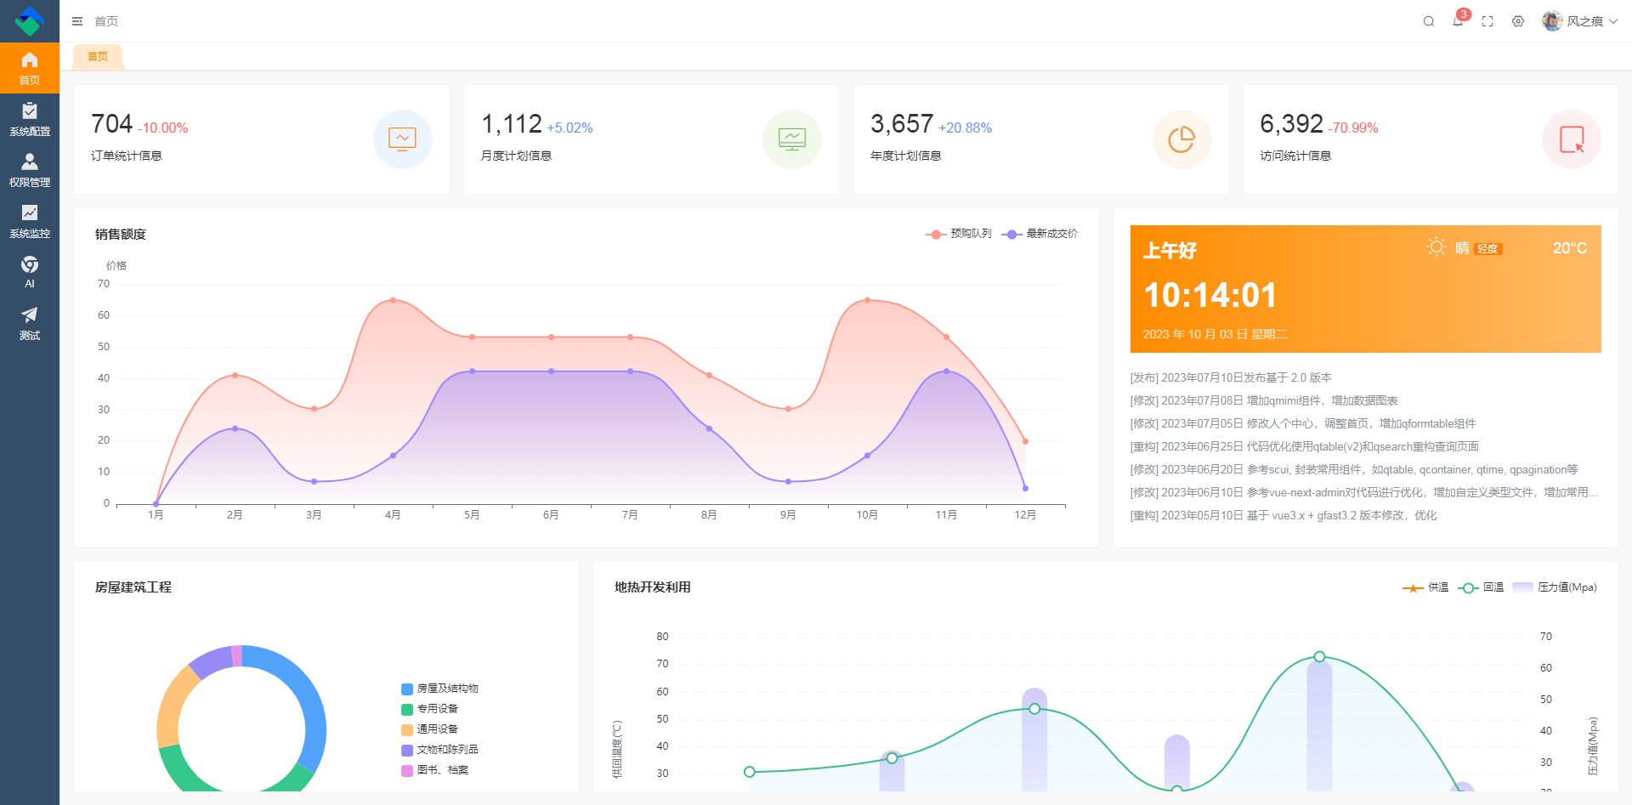Toggle 专用设备 legend item
This screenshot has width=1632, height=805.
coord(429,709)
